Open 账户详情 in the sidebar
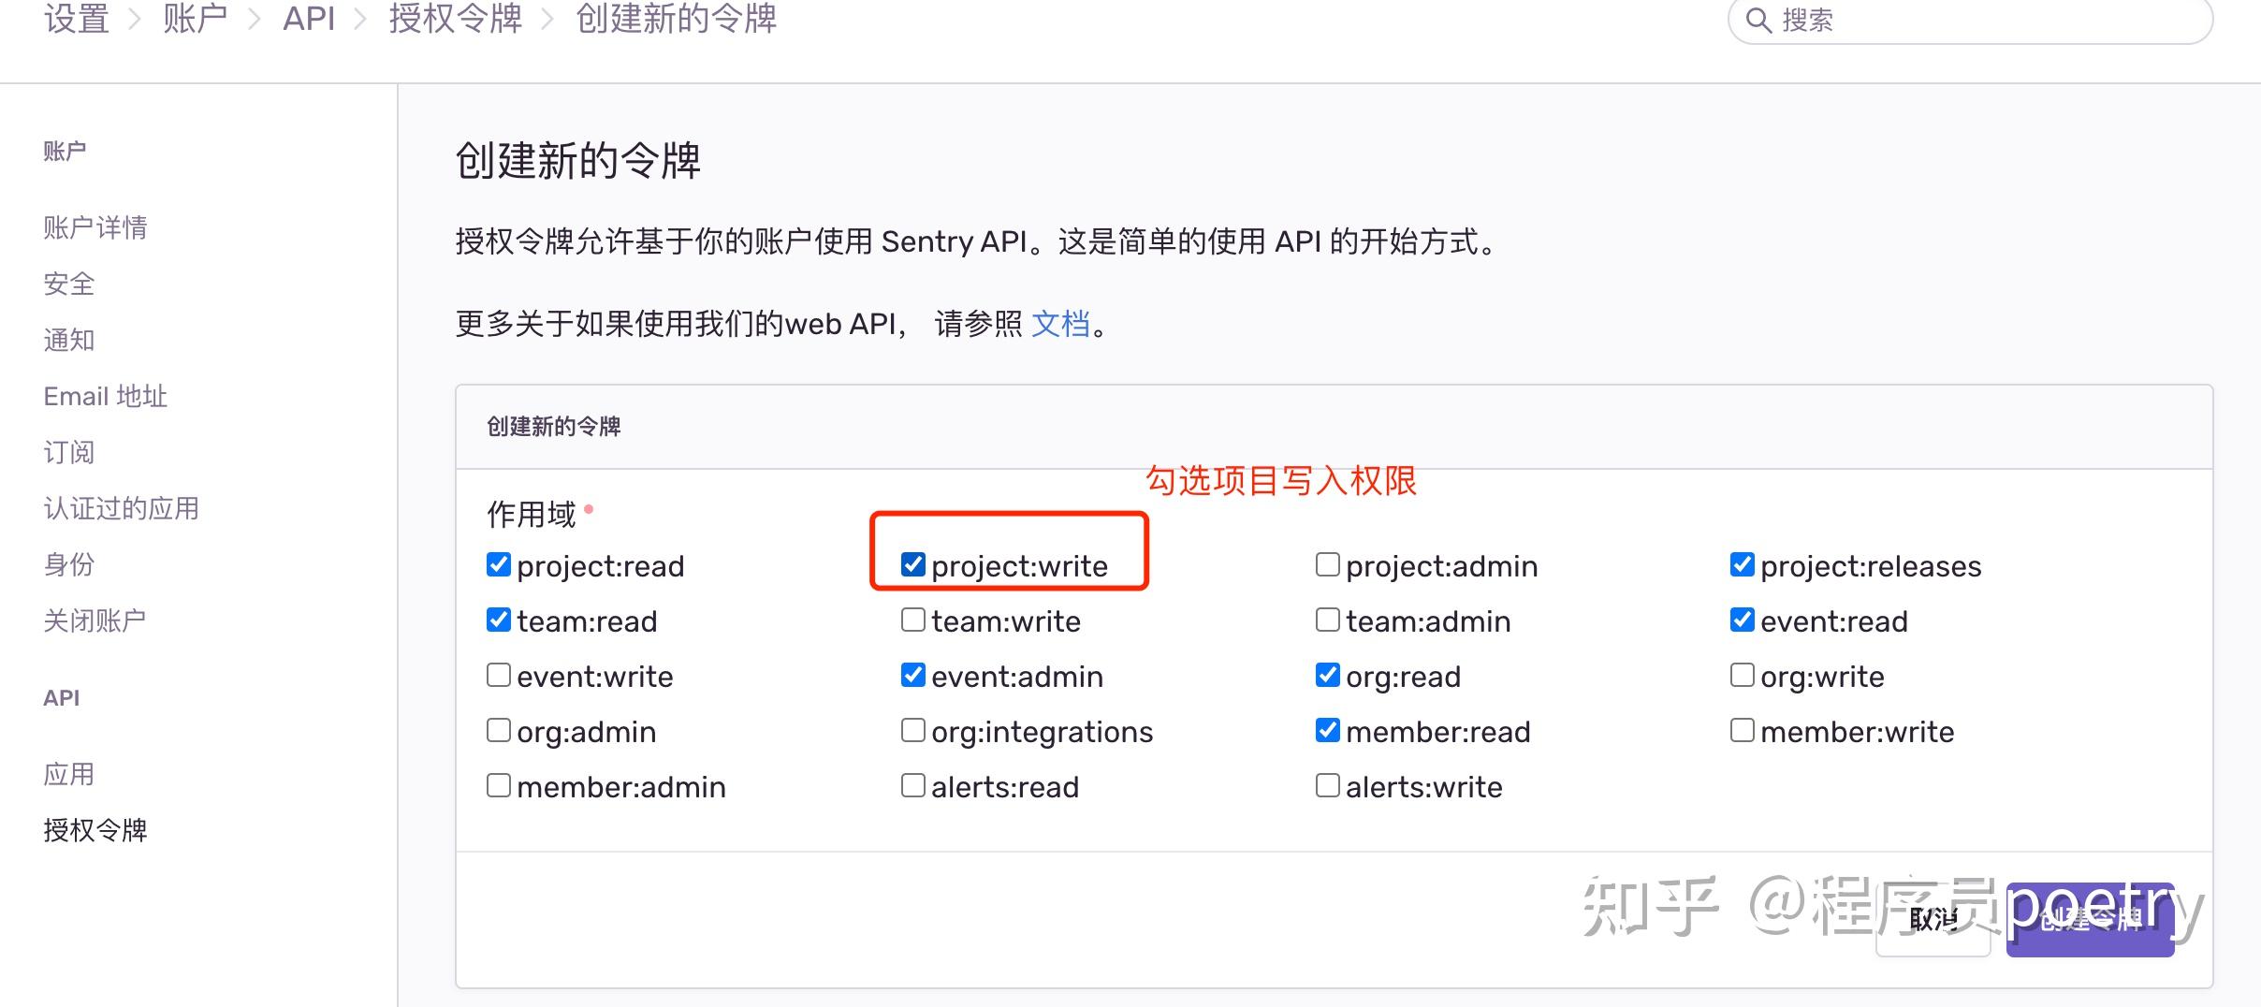The height and width of the screenshot is (1007, 2261). coord(94,226)
